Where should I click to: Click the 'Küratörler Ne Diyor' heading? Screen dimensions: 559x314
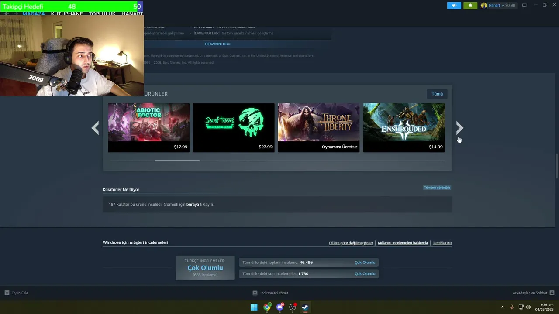[x=121, y=190]
